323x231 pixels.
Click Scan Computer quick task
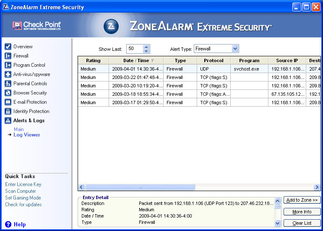(21, 191)
